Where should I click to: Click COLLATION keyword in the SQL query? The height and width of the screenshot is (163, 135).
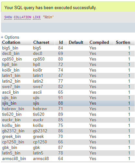(x=22, y=17)
